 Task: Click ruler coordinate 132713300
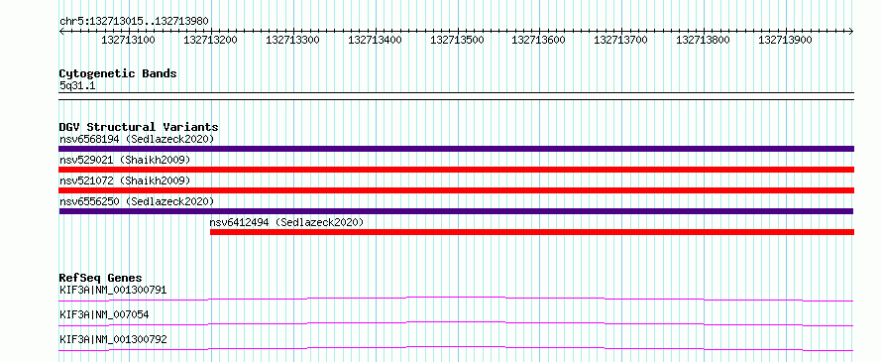pos(292,40)
